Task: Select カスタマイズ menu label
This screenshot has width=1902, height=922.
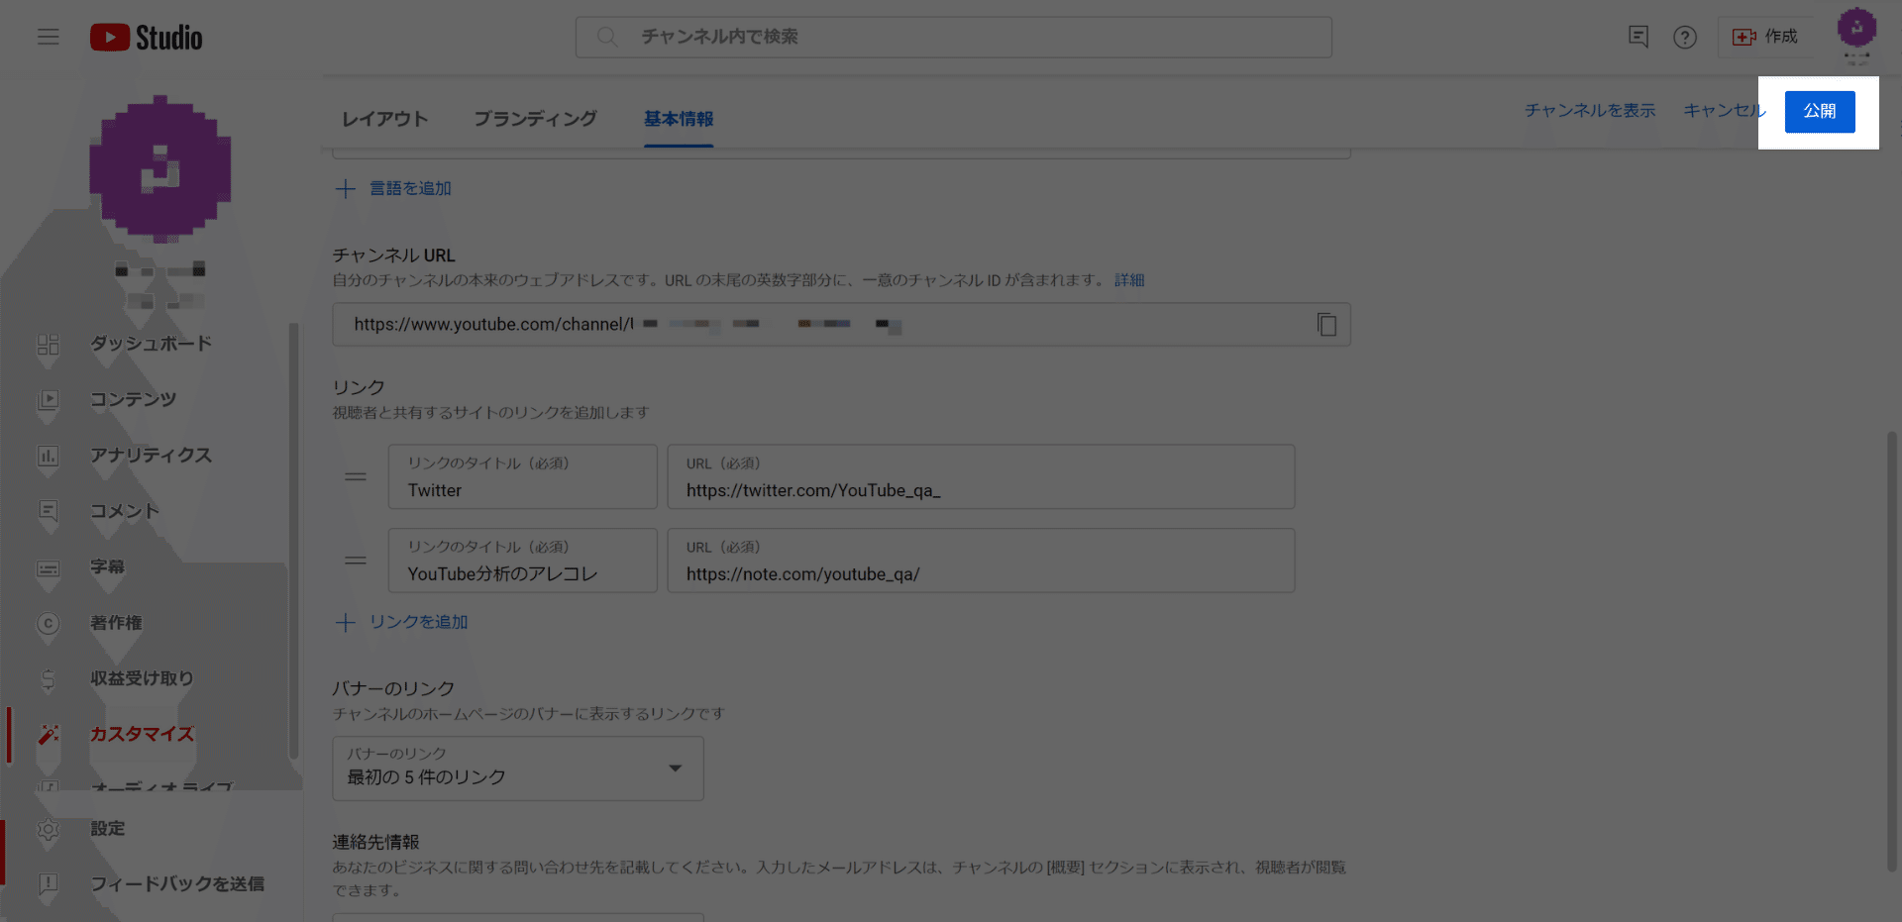Action: tap(142, 734)
